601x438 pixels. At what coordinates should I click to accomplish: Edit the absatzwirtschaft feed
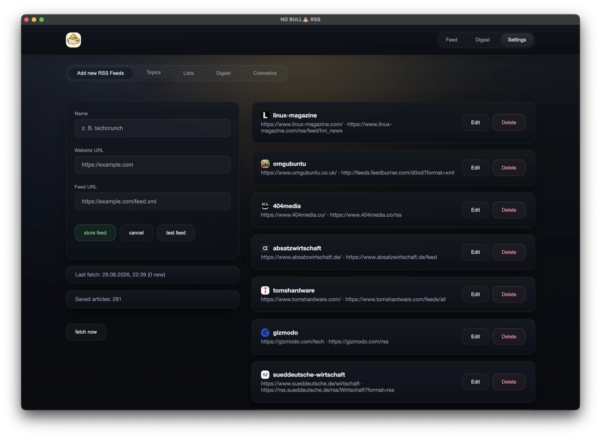(x=475, y=252)
